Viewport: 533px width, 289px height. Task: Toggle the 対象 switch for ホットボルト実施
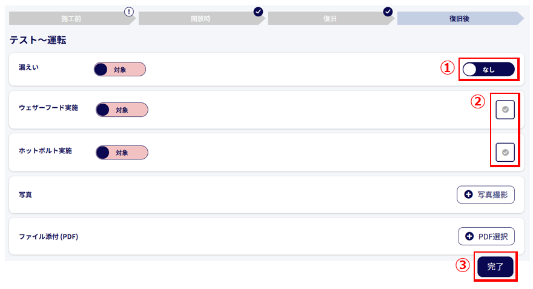tap(122, 153)
